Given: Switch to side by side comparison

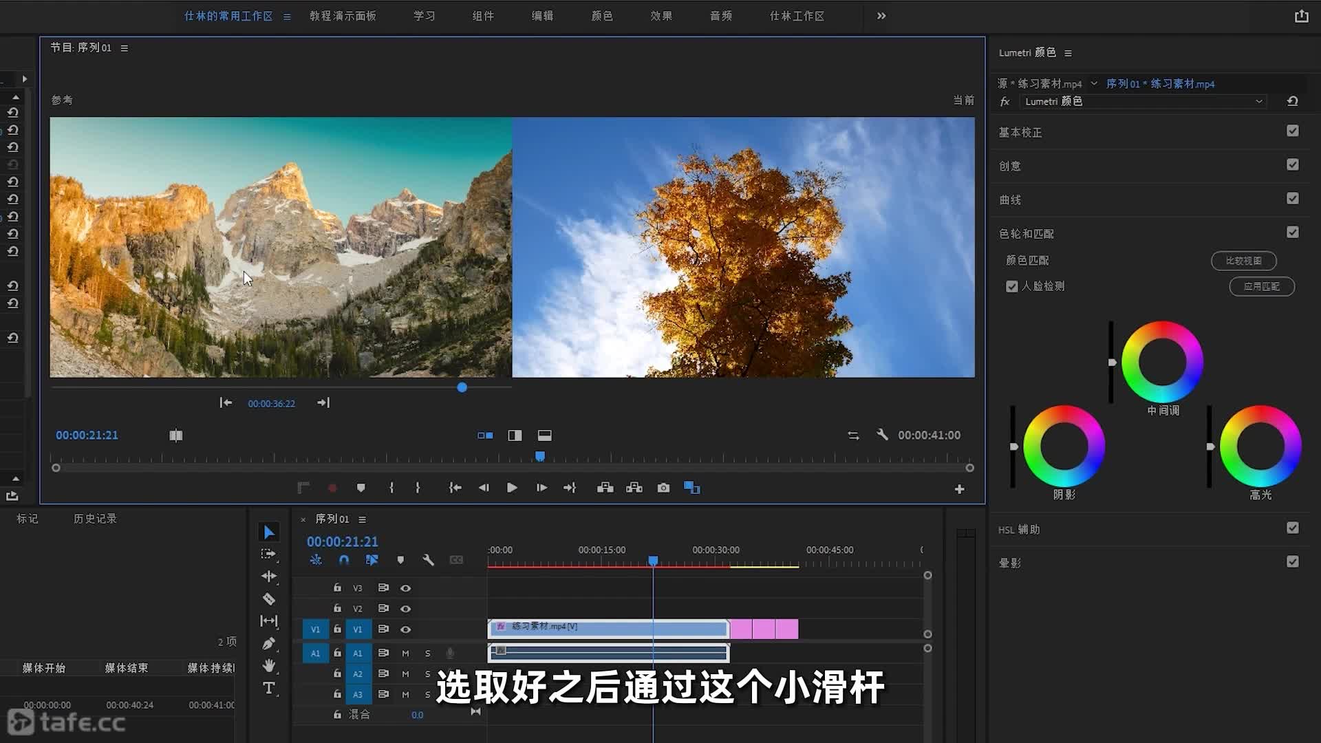Looking at the screenshot, I should pyautogui.click(x=485, y=435).
